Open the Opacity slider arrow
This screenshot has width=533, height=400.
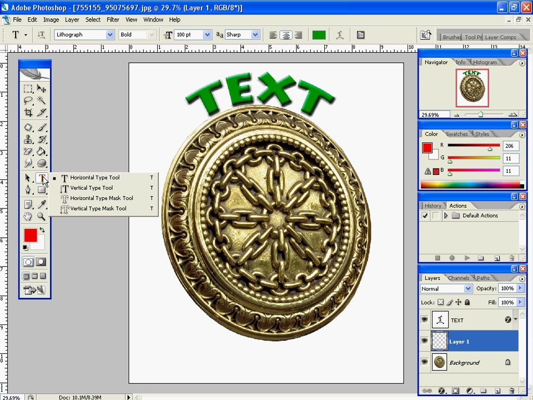pos(520,288)
